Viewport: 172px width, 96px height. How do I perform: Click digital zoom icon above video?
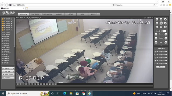145,18
